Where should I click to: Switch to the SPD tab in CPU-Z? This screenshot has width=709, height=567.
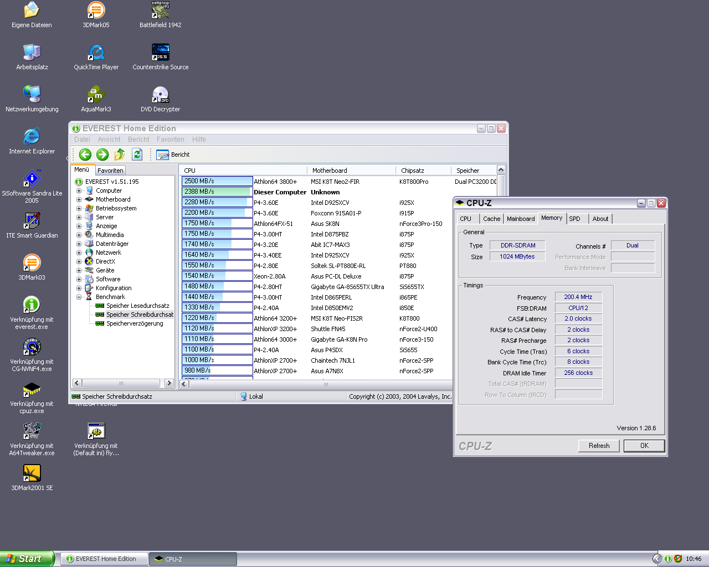(x=575, y=219)
